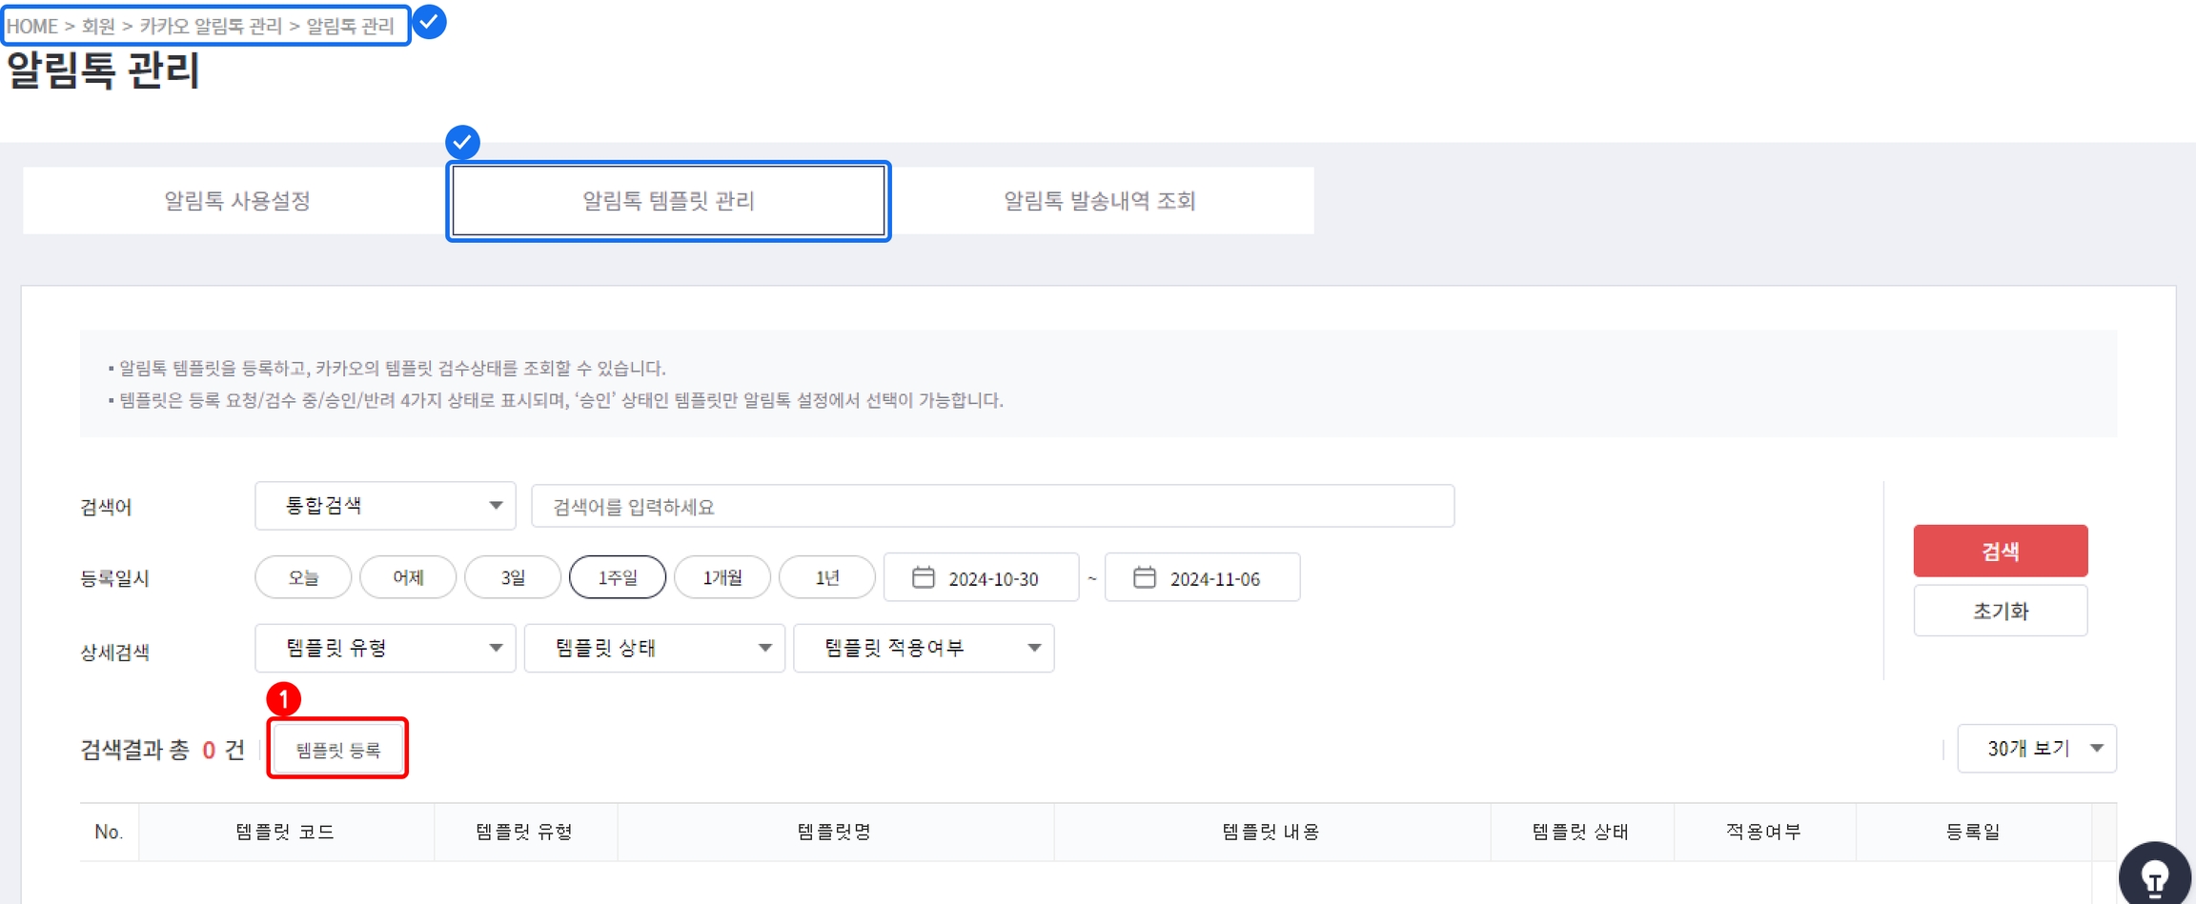Screen dimensions: 2196x904
Task: Select the 어제 date range option
Action: coord(408,577)
